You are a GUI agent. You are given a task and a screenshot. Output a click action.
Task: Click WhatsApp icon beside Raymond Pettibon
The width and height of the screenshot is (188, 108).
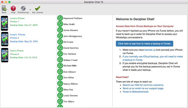(x=60, y=18)
